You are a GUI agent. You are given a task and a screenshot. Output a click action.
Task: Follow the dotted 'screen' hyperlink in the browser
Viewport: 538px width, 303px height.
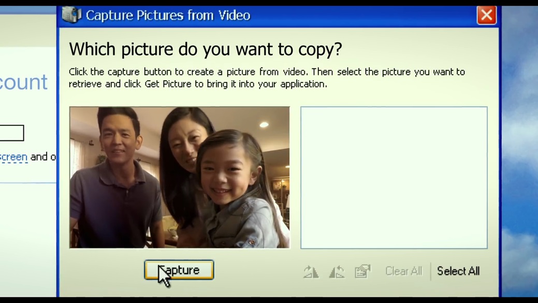pyautogui.click(x=13, y=157)
